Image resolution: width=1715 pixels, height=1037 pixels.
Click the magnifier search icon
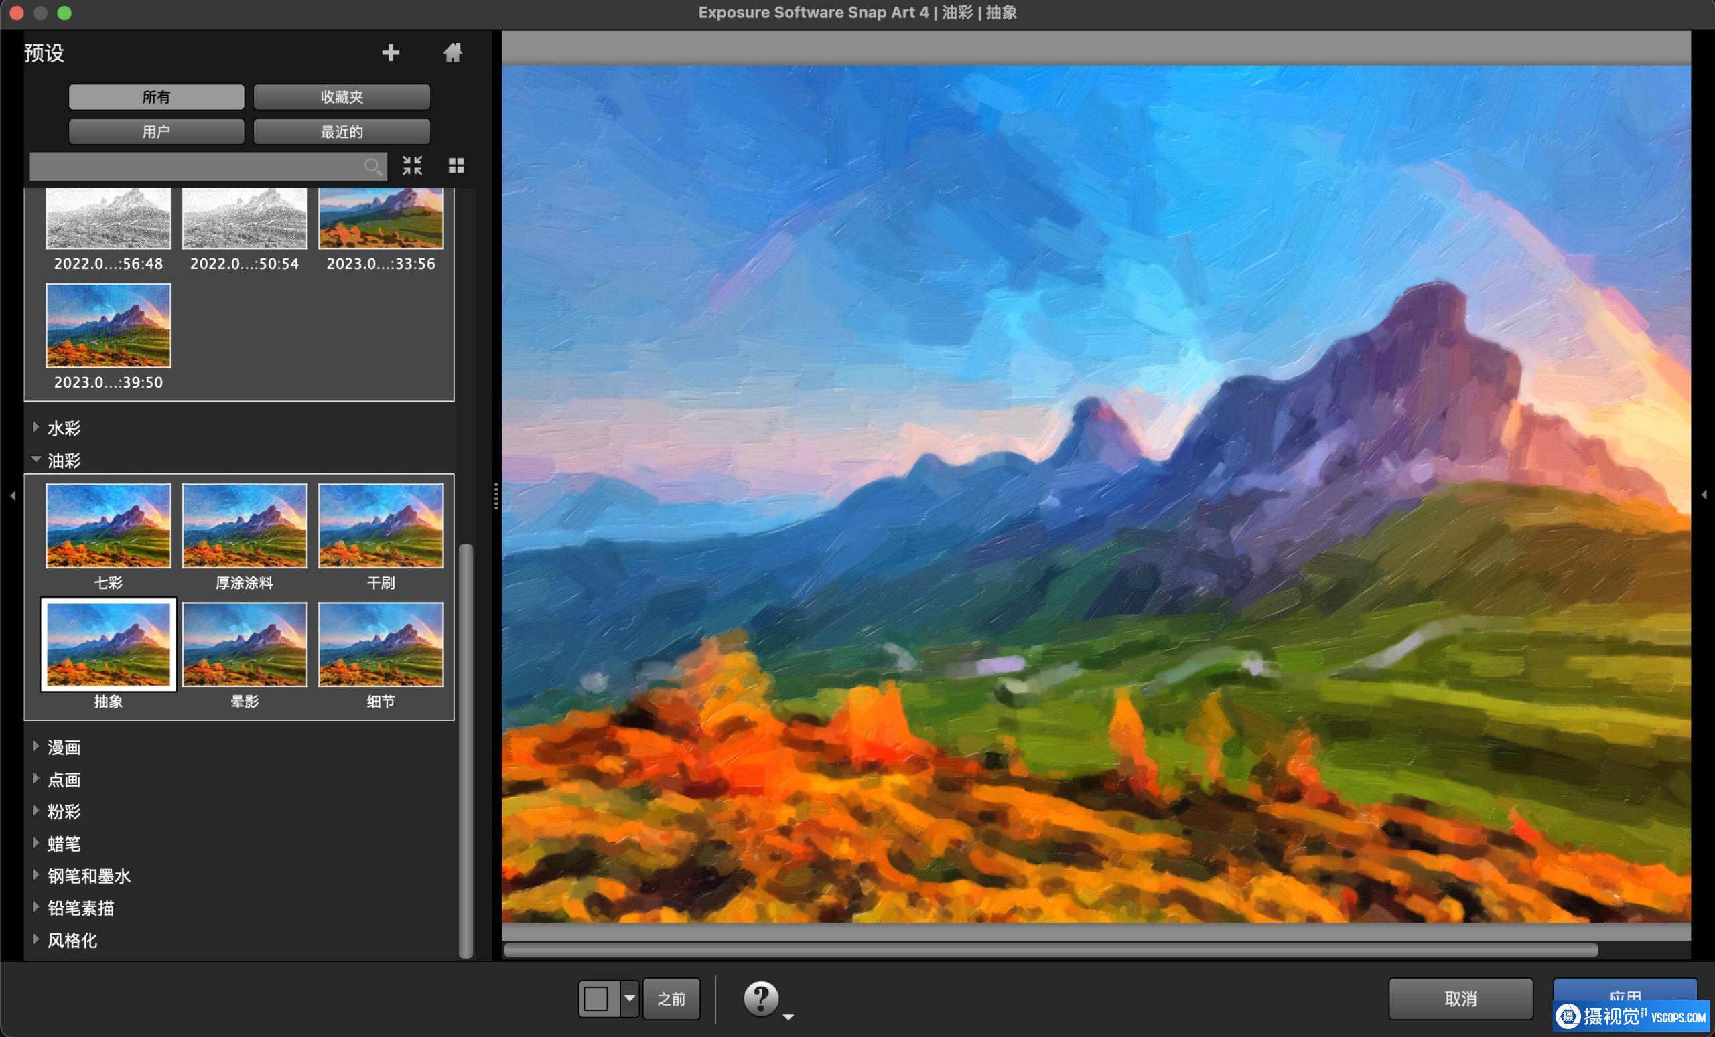coord(372,166)
